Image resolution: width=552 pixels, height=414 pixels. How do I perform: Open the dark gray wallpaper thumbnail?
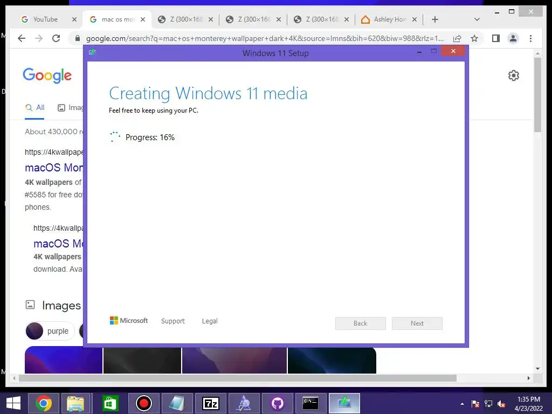tap(142, 361)
